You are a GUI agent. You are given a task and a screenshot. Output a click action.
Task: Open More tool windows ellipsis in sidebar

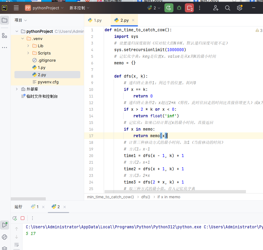5,48
